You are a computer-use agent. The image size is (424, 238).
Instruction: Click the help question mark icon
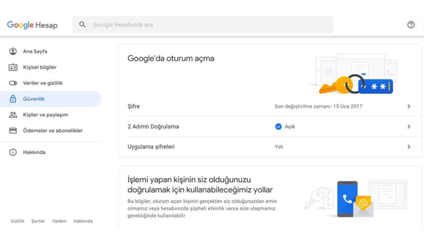[x=411, y=25]
